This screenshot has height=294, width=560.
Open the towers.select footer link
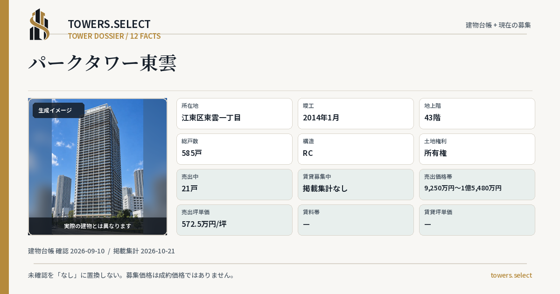point(511,275)
